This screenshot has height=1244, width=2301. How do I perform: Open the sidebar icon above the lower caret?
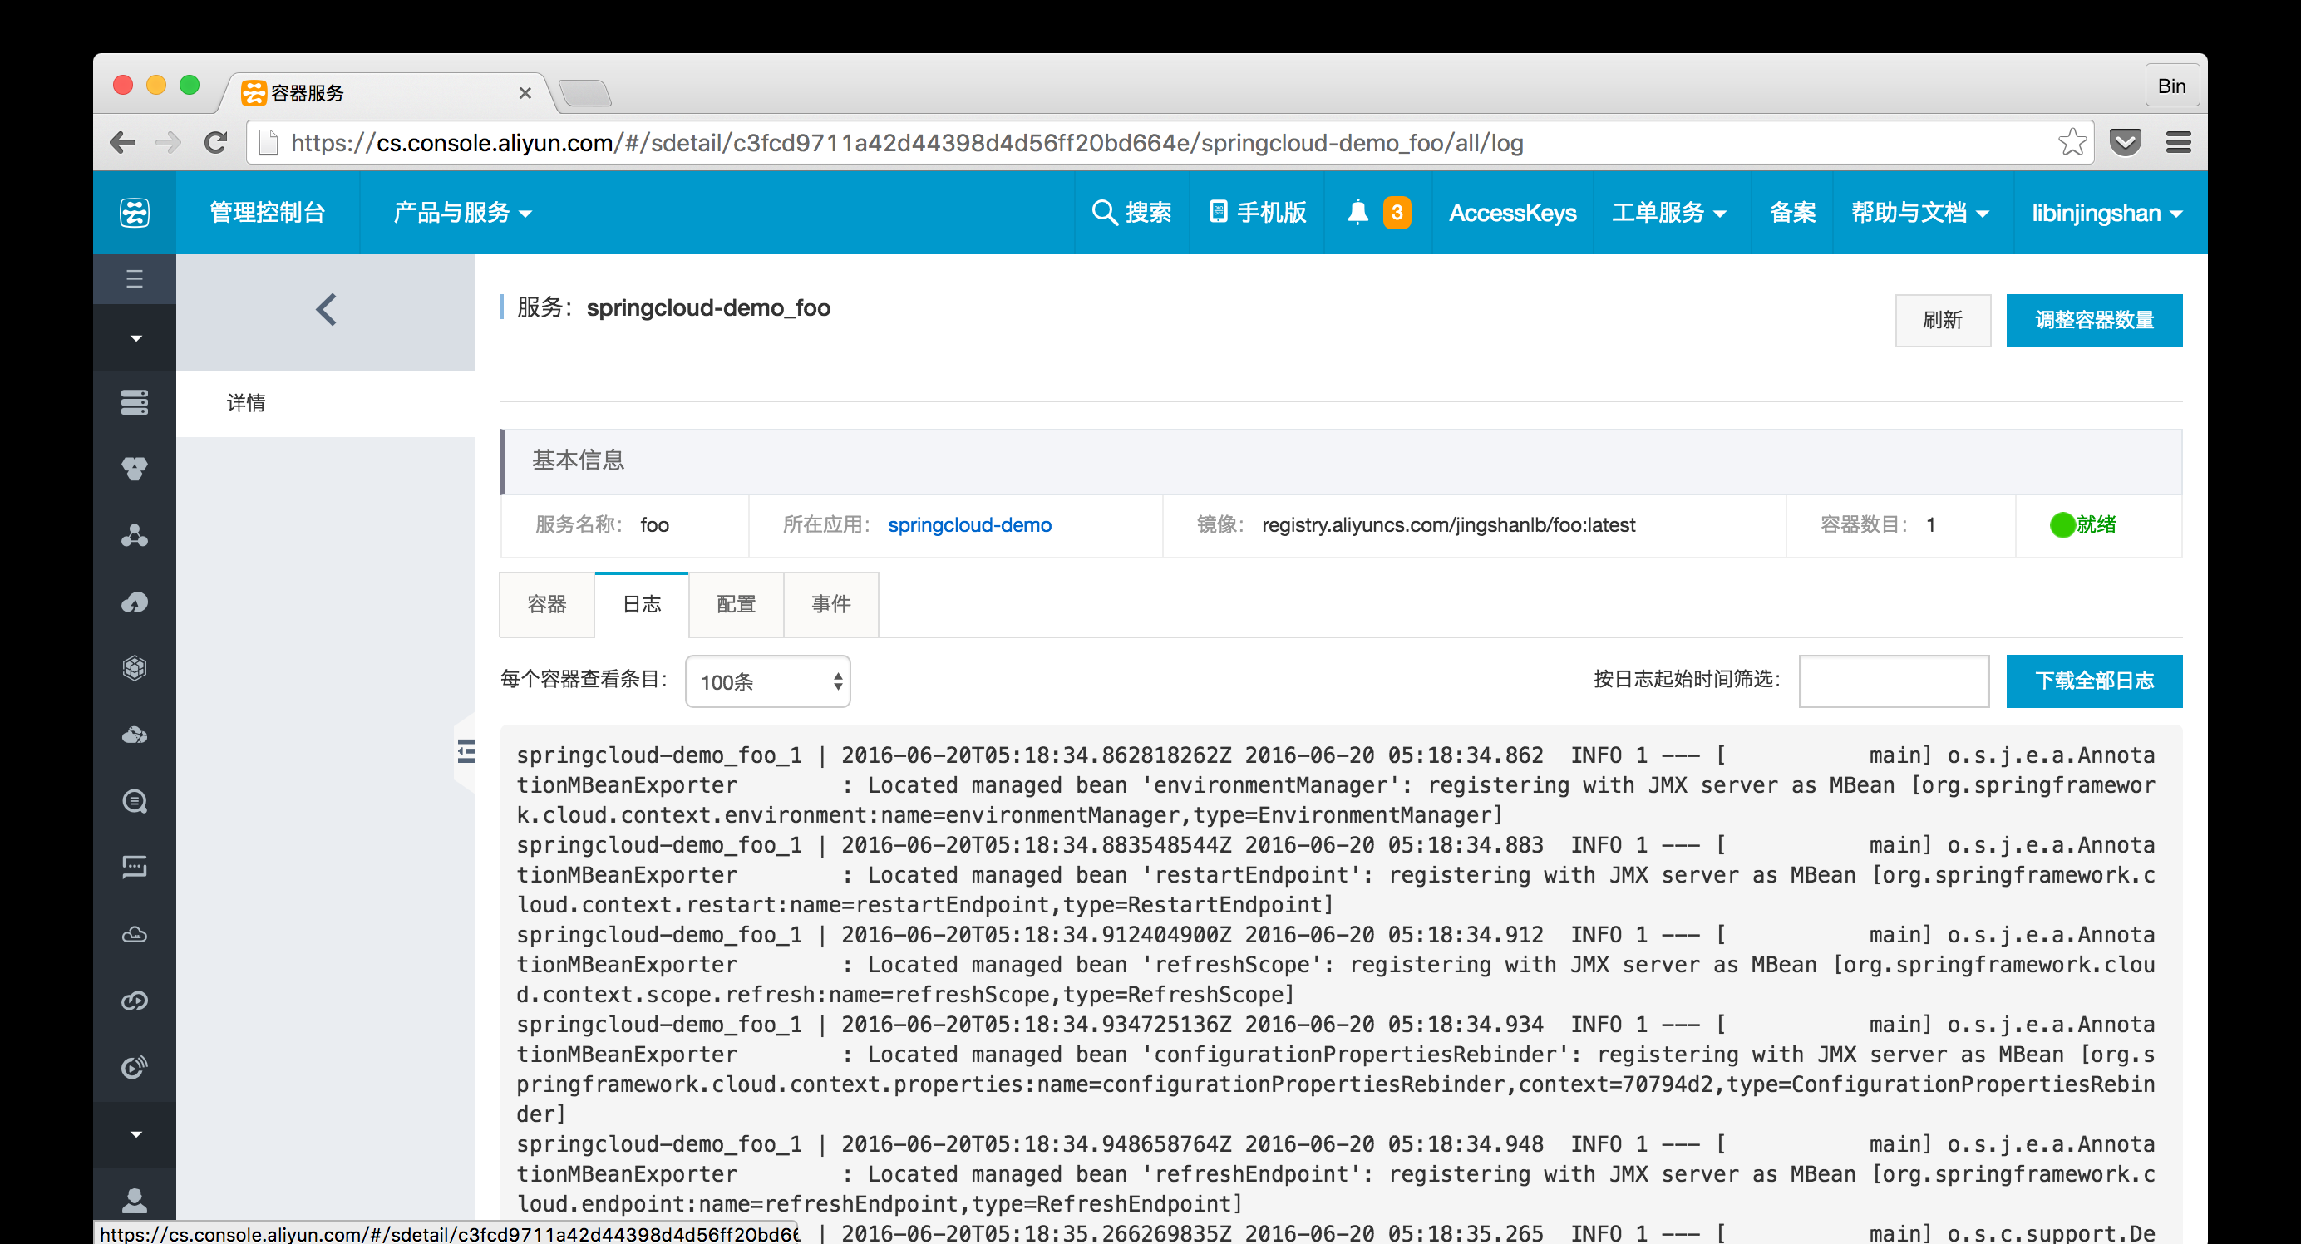tap(134, 1067)
